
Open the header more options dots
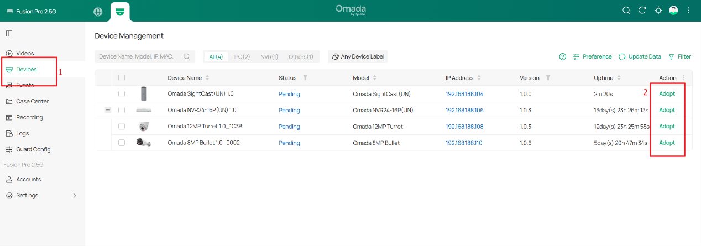coord(689,11)
